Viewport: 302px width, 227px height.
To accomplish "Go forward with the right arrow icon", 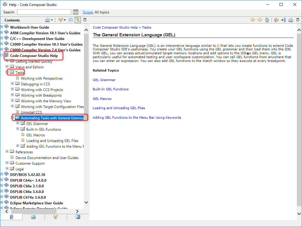I will click(x=260, y=20).
